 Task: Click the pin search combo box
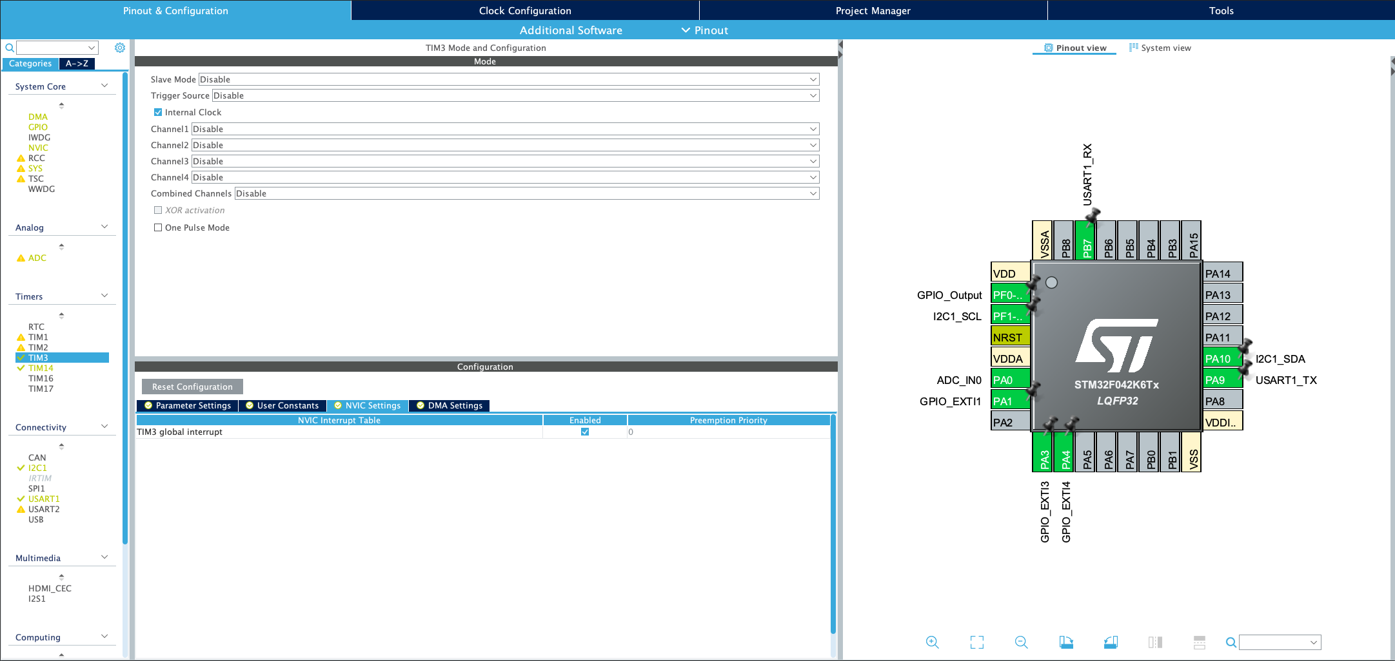tap(1280, 642)
